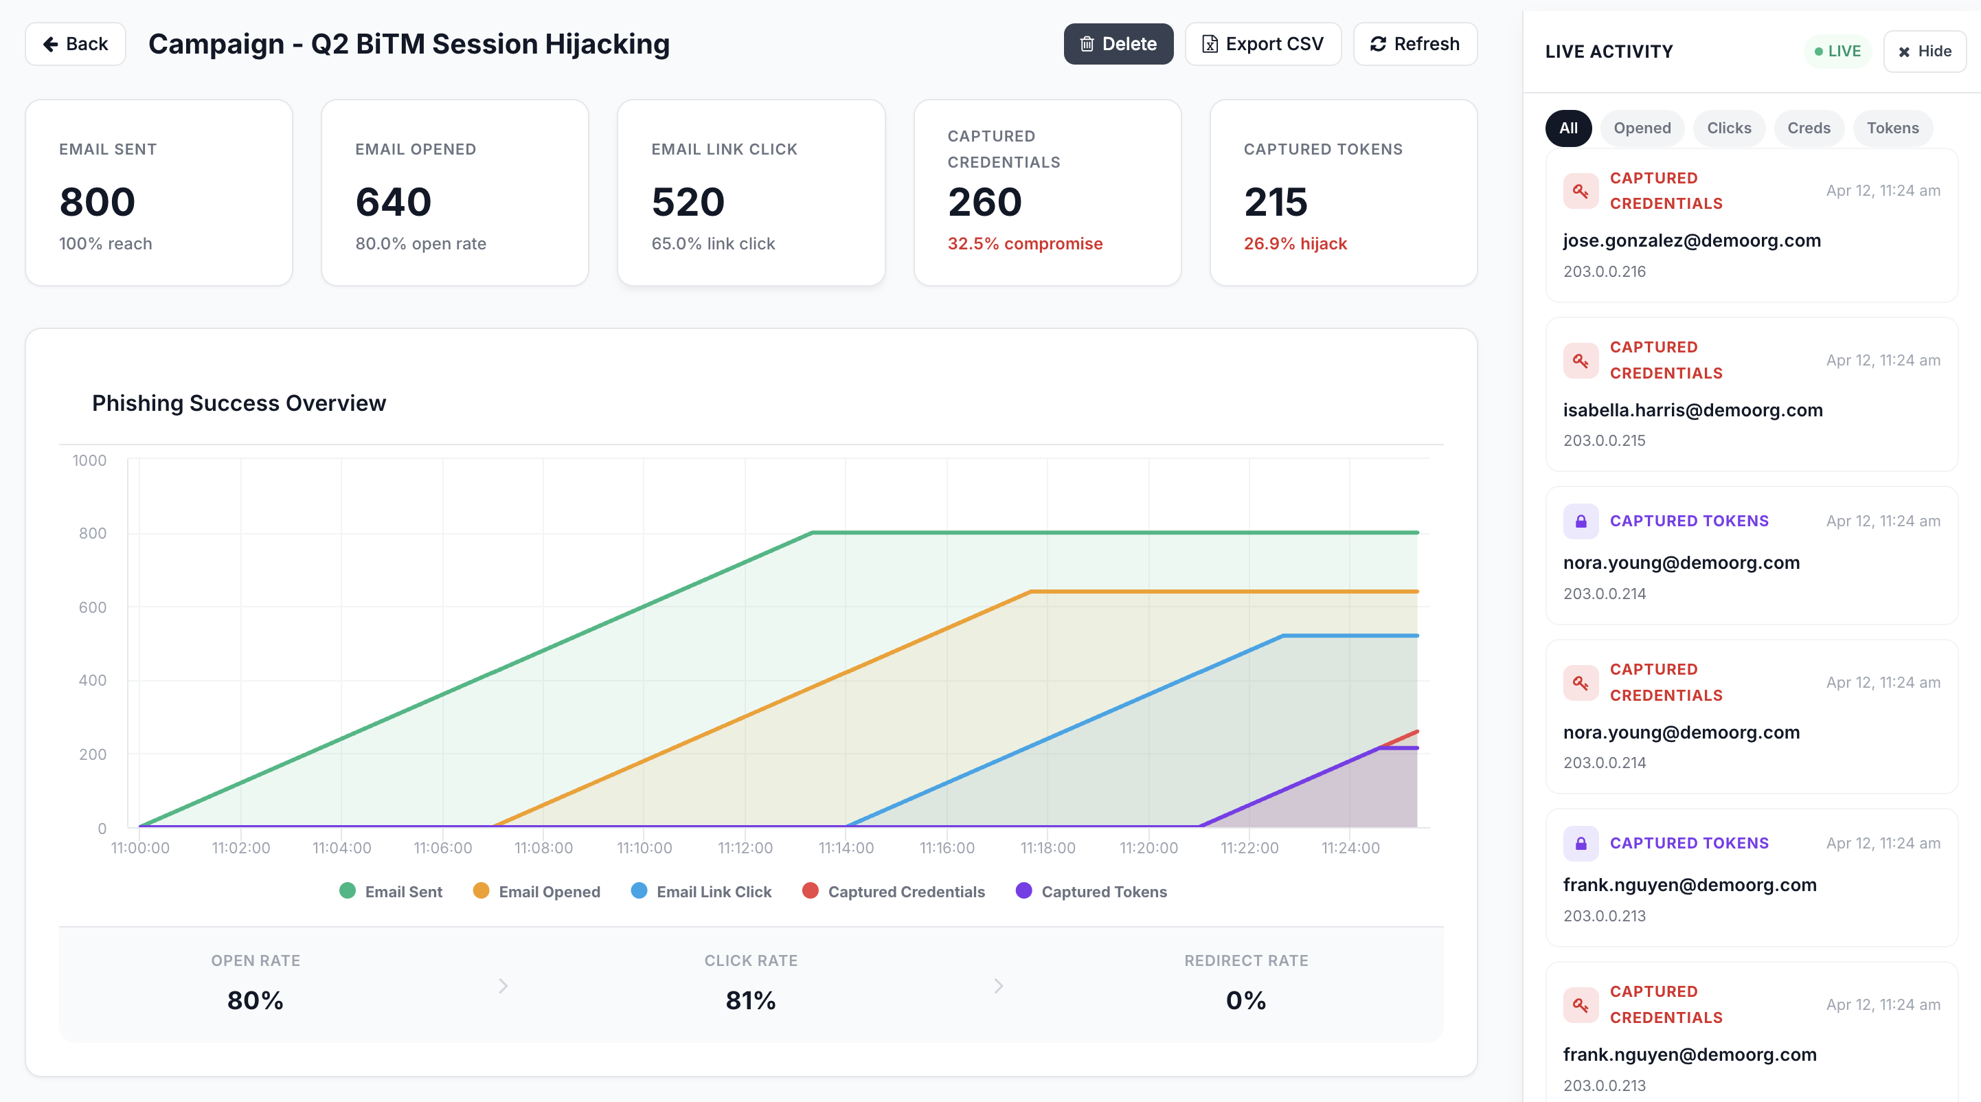
Task: Click the trash icon in Delete button
Action: click(x=1087, y=44)
